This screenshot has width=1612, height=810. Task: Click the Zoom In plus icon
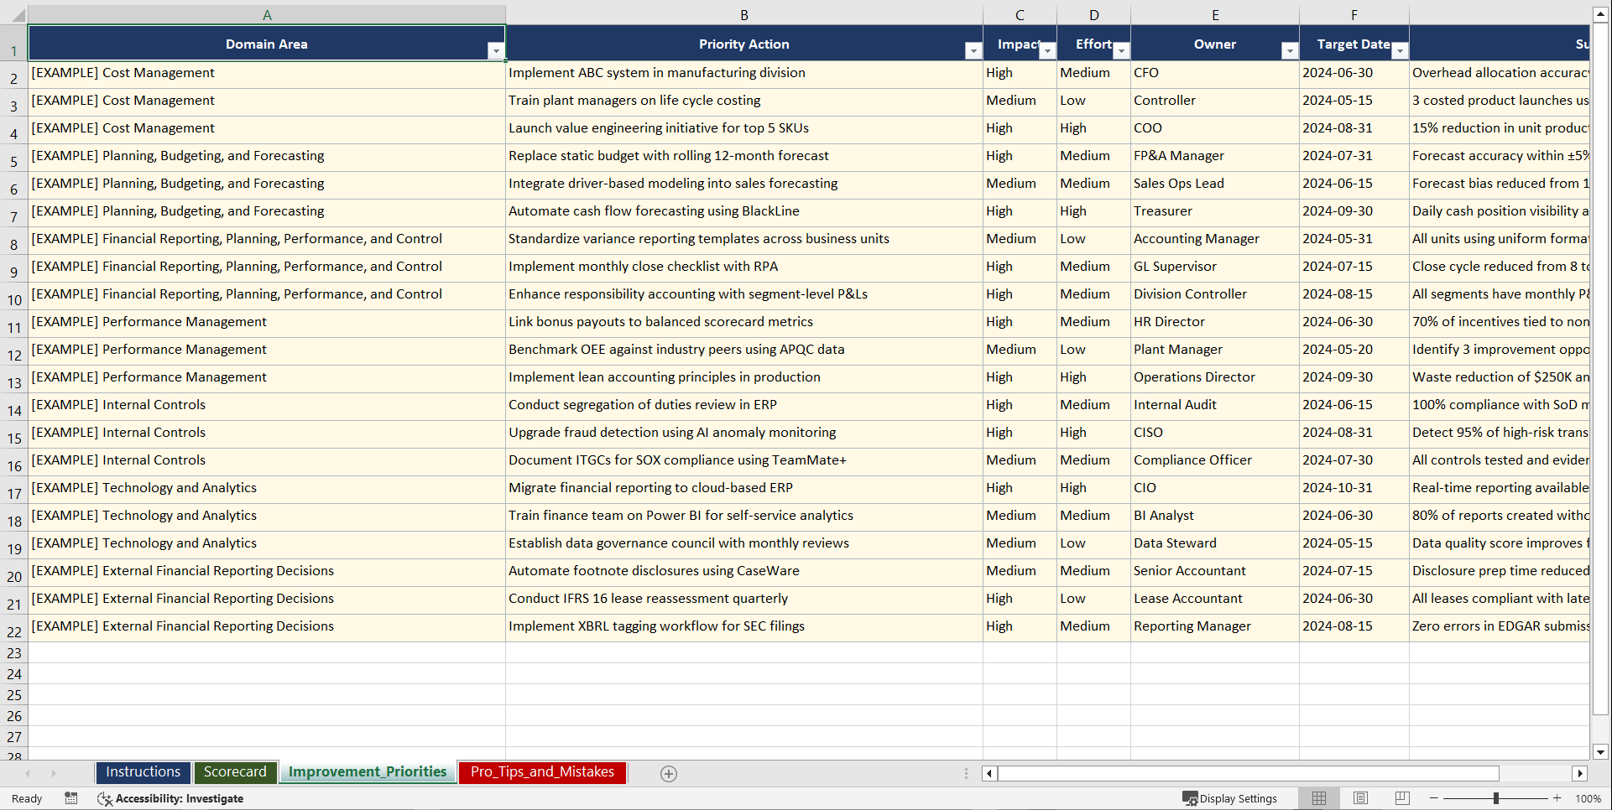point(1557,798)
